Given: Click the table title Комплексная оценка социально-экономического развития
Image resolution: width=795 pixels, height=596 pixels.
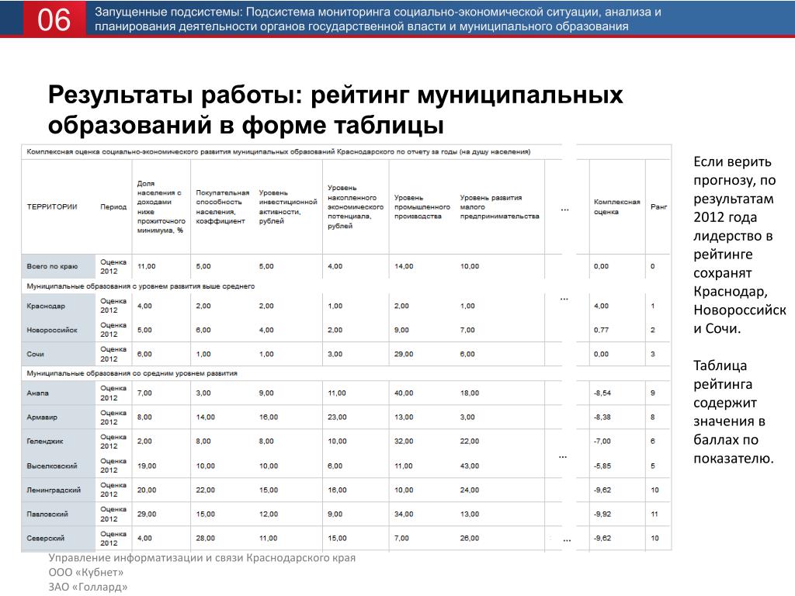Looking at the screenshot, I should pyautogui.click(x=279, y=151).
